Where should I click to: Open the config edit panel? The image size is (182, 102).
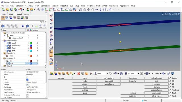[157, 93]
